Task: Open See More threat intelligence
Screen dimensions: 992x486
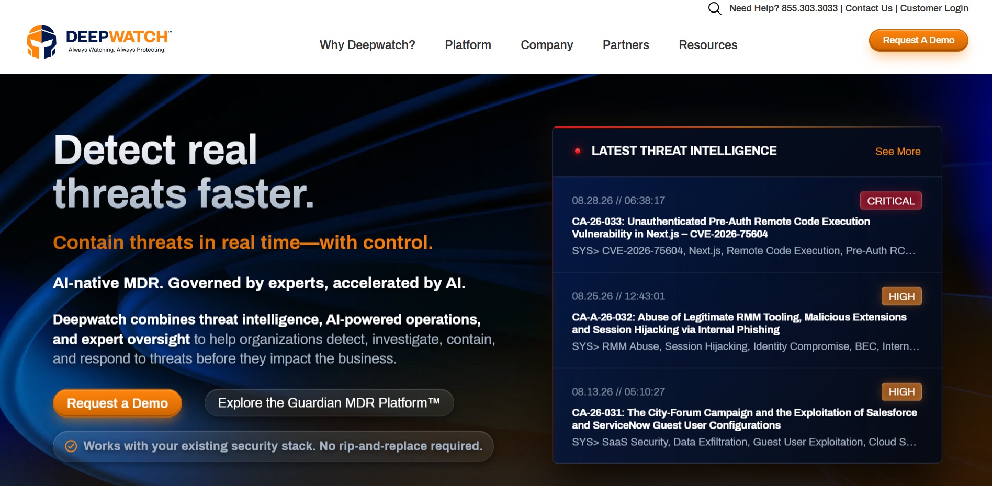Action: click(x=898, y=152)
